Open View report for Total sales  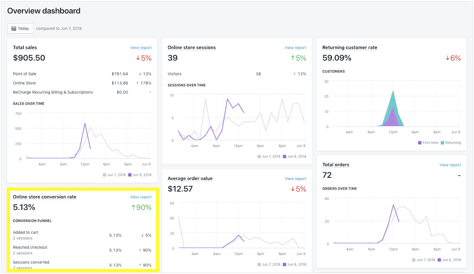click(x=141, y=48)
